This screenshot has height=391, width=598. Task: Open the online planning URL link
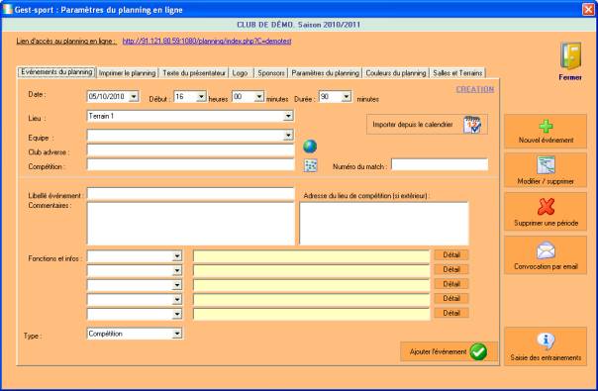pyautogui.click(x=207, y=41)
